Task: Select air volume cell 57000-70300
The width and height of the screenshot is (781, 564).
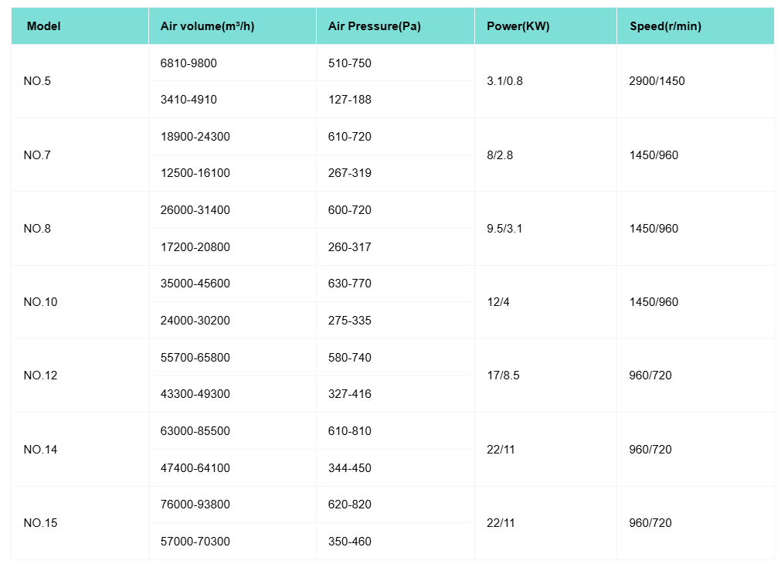Action: tap(195, 542)
